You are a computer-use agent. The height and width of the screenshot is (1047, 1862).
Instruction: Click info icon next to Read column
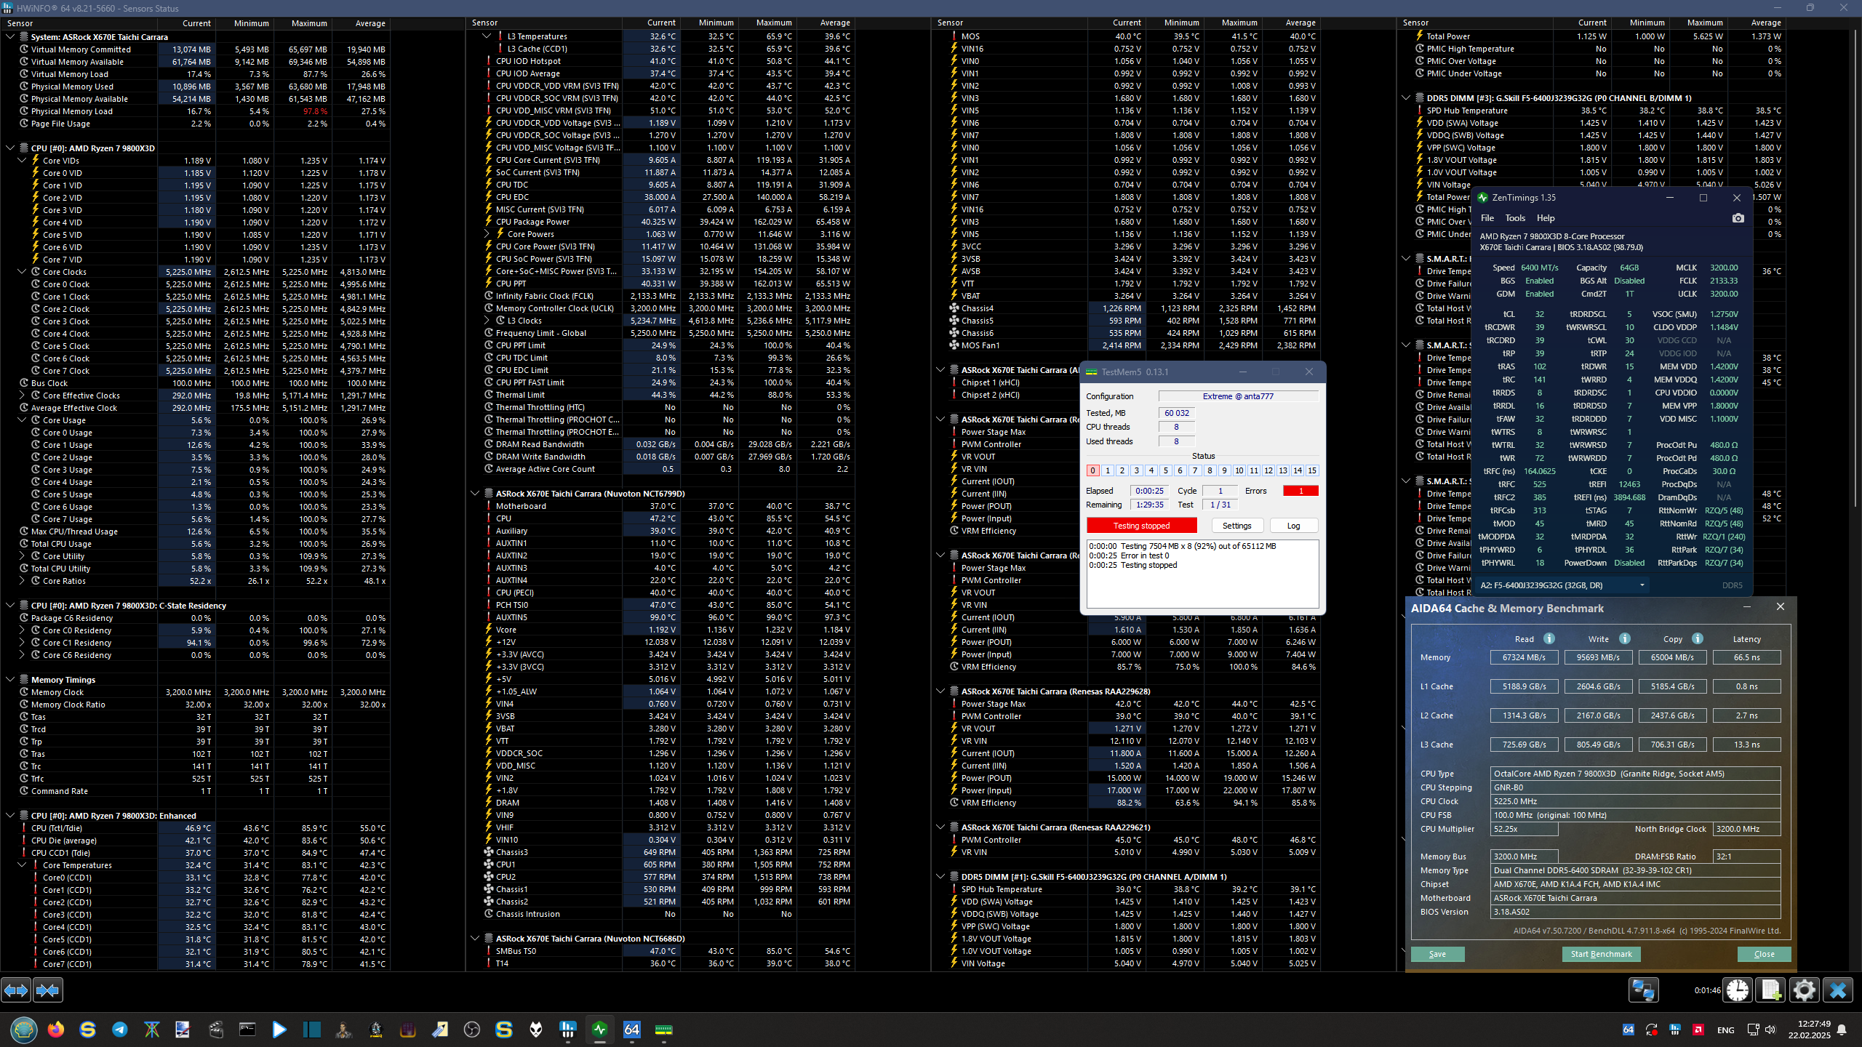1549,638
